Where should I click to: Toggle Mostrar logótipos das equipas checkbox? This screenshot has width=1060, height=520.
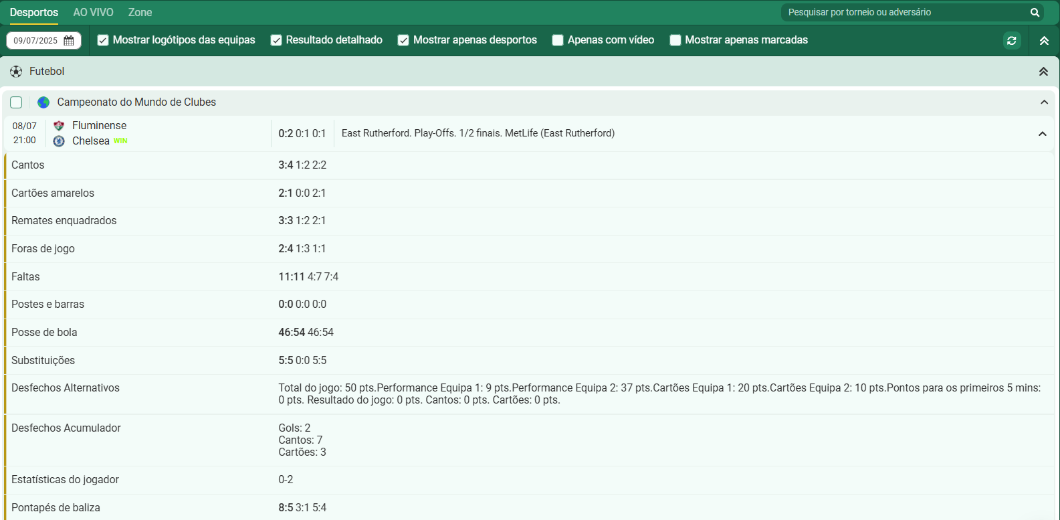tap(103, 40)
